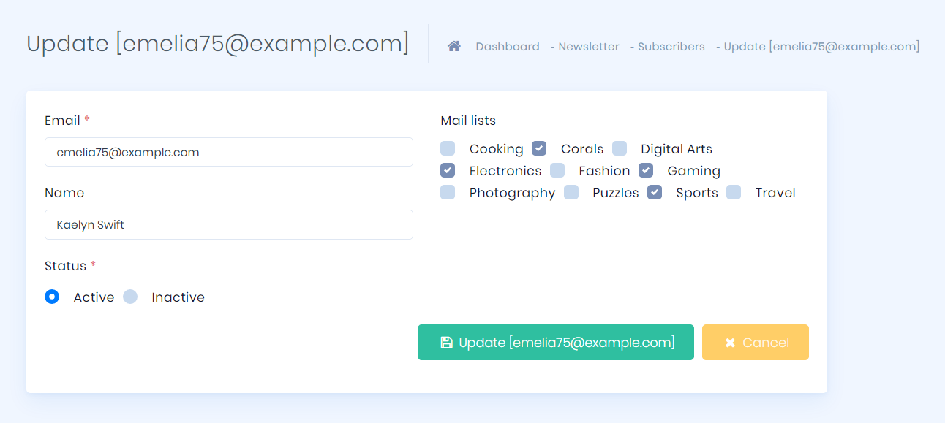Choose the Active status option
The image size is (945, 423).
[x=52, y=297]
